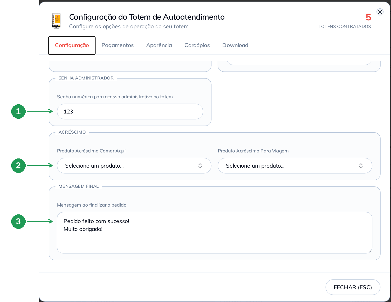
Task: Open the Download tab
Action: [235, 45]
